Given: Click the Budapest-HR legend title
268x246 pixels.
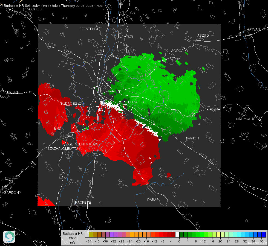Looking at the screenshot, I should tap(73, 234).
